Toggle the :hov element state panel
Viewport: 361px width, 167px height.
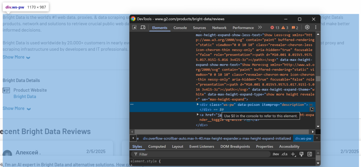(x=276, y=154)
